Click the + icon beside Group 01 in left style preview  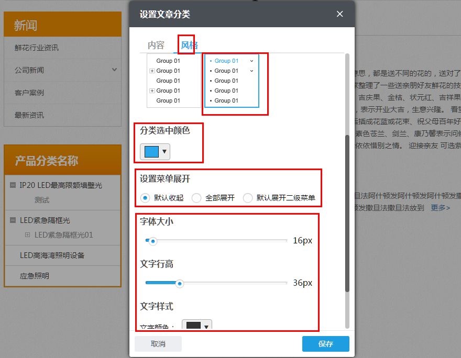pos(152,71)
